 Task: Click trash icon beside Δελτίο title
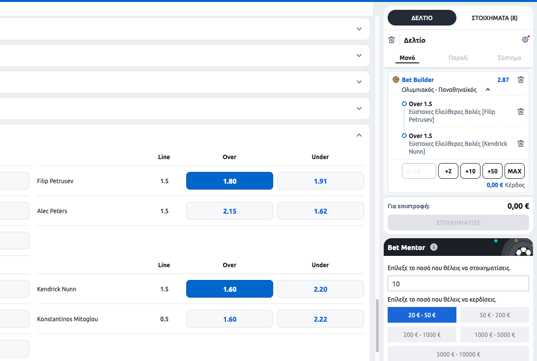pos(392,40)
